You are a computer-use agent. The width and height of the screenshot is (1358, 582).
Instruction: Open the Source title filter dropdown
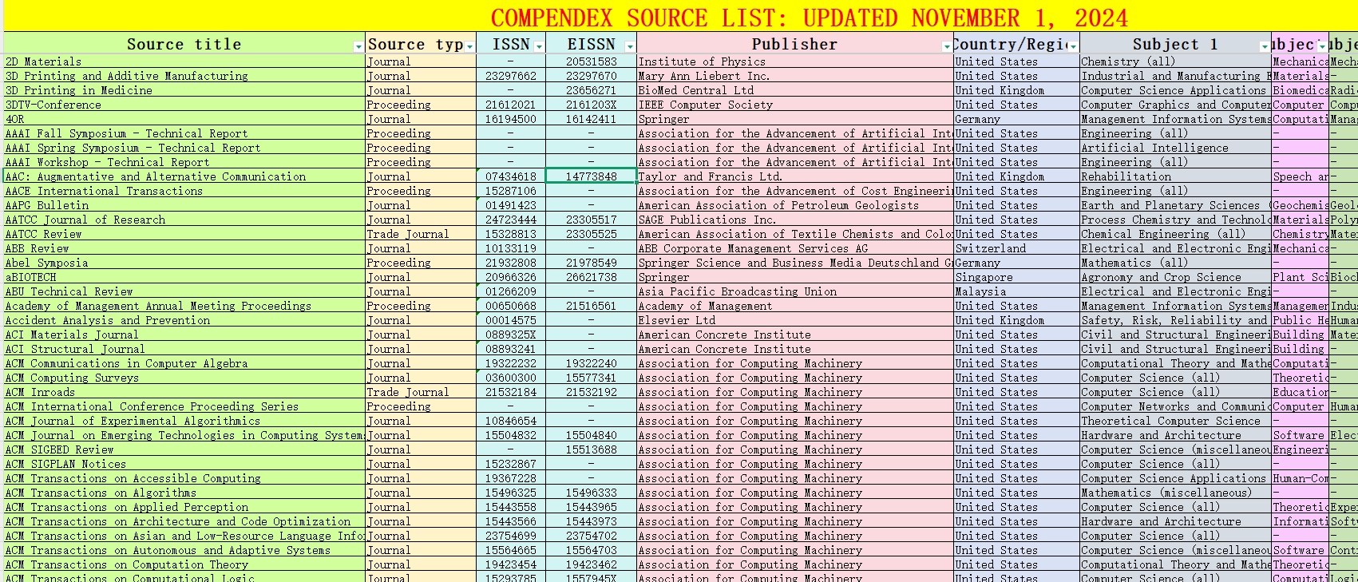(358, 47)
